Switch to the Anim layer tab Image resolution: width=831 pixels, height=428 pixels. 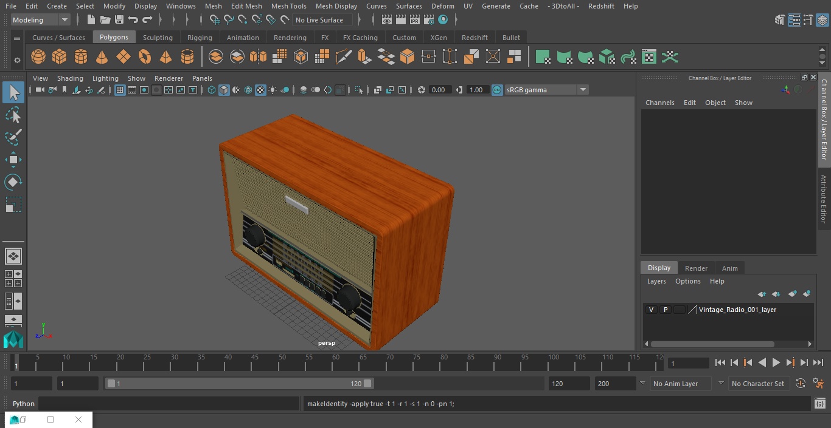729,268
